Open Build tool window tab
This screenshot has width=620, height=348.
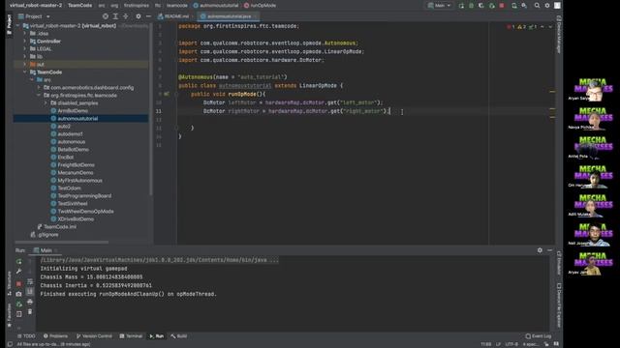point(179,336)
